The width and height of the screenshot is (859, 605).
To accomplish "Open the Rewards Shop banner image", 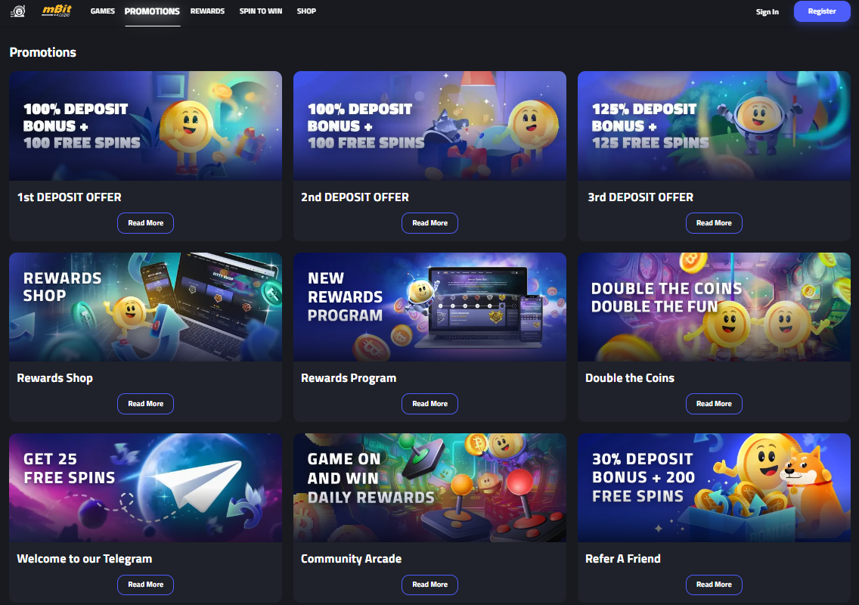I will click(146, 307).
